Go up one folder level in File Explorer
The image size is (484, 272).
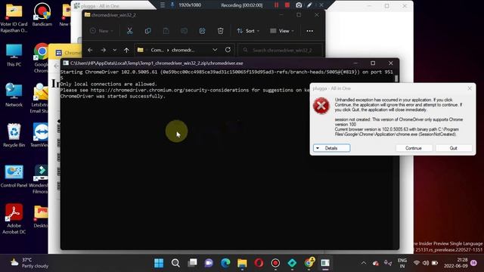(126, 50)
